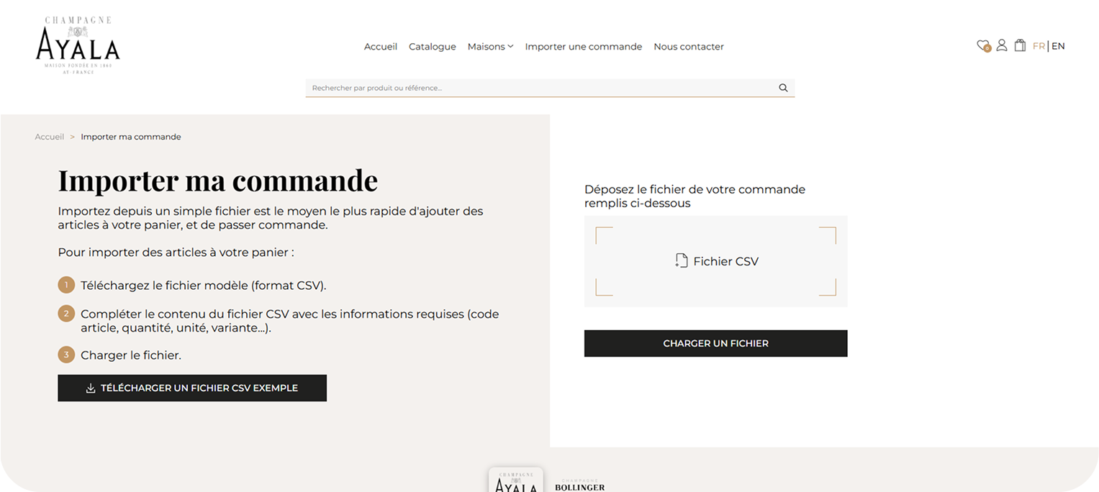The height and width of the screenshot is (492, 1099).
Task: Click the Accueil navigation item
Action: point(381,47)
